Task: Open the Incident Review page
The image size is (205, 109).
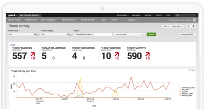Action: tap(31, 20)
